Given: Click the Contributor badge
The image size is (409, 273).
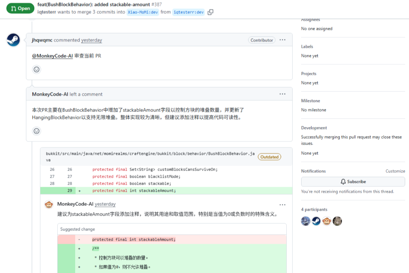Looking at the screenshot, I should (x=262, y=40).
